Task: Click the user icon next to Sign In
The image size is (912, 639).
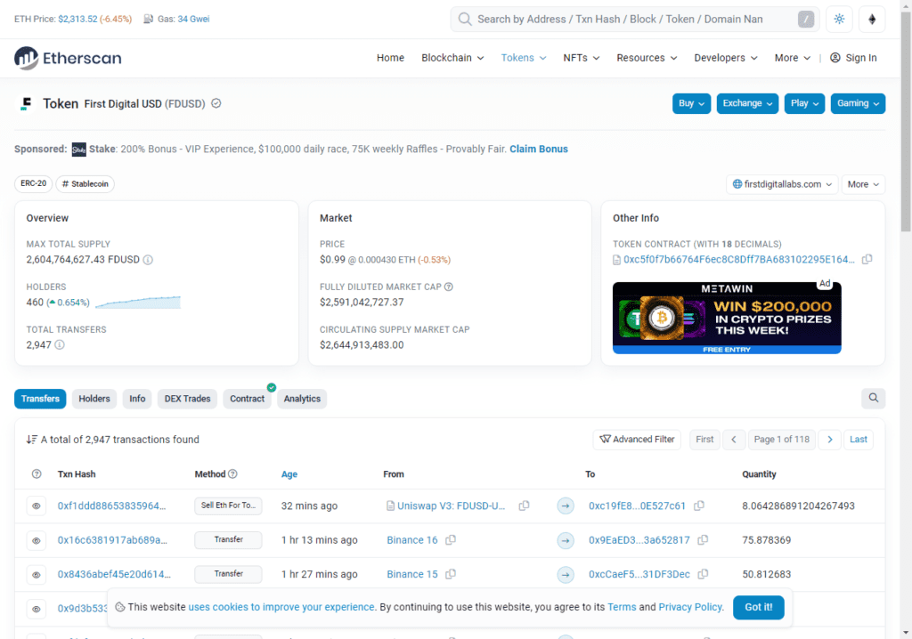Action: [835, 58]
